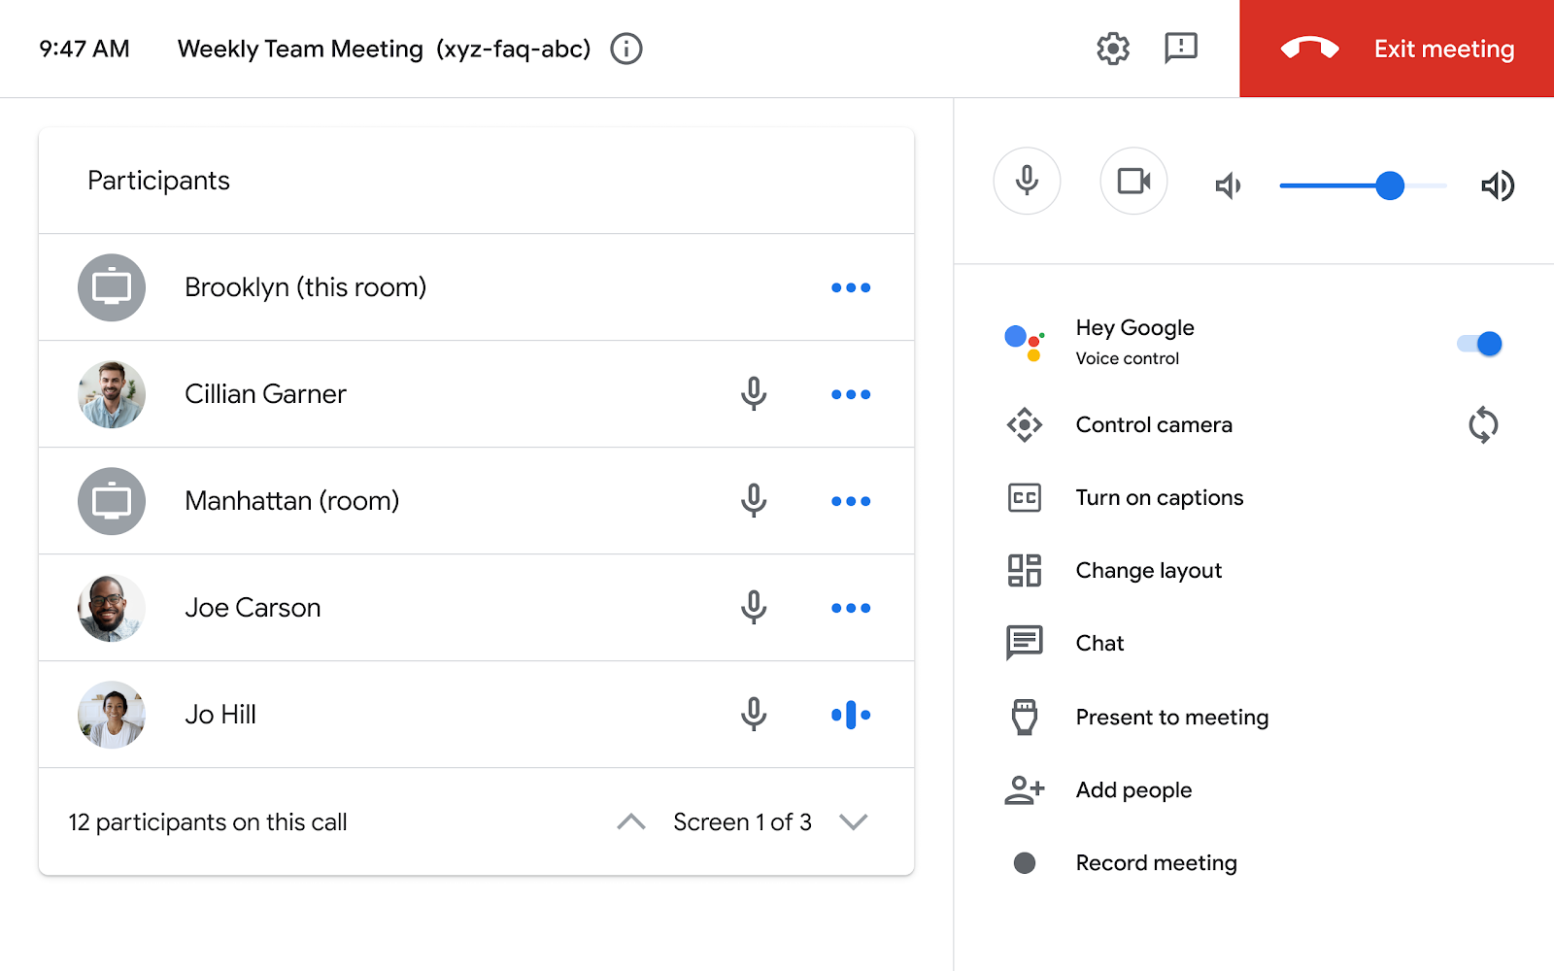Click the low volume speaker icon
The image size is (1554, 971).
point(1229,185)
